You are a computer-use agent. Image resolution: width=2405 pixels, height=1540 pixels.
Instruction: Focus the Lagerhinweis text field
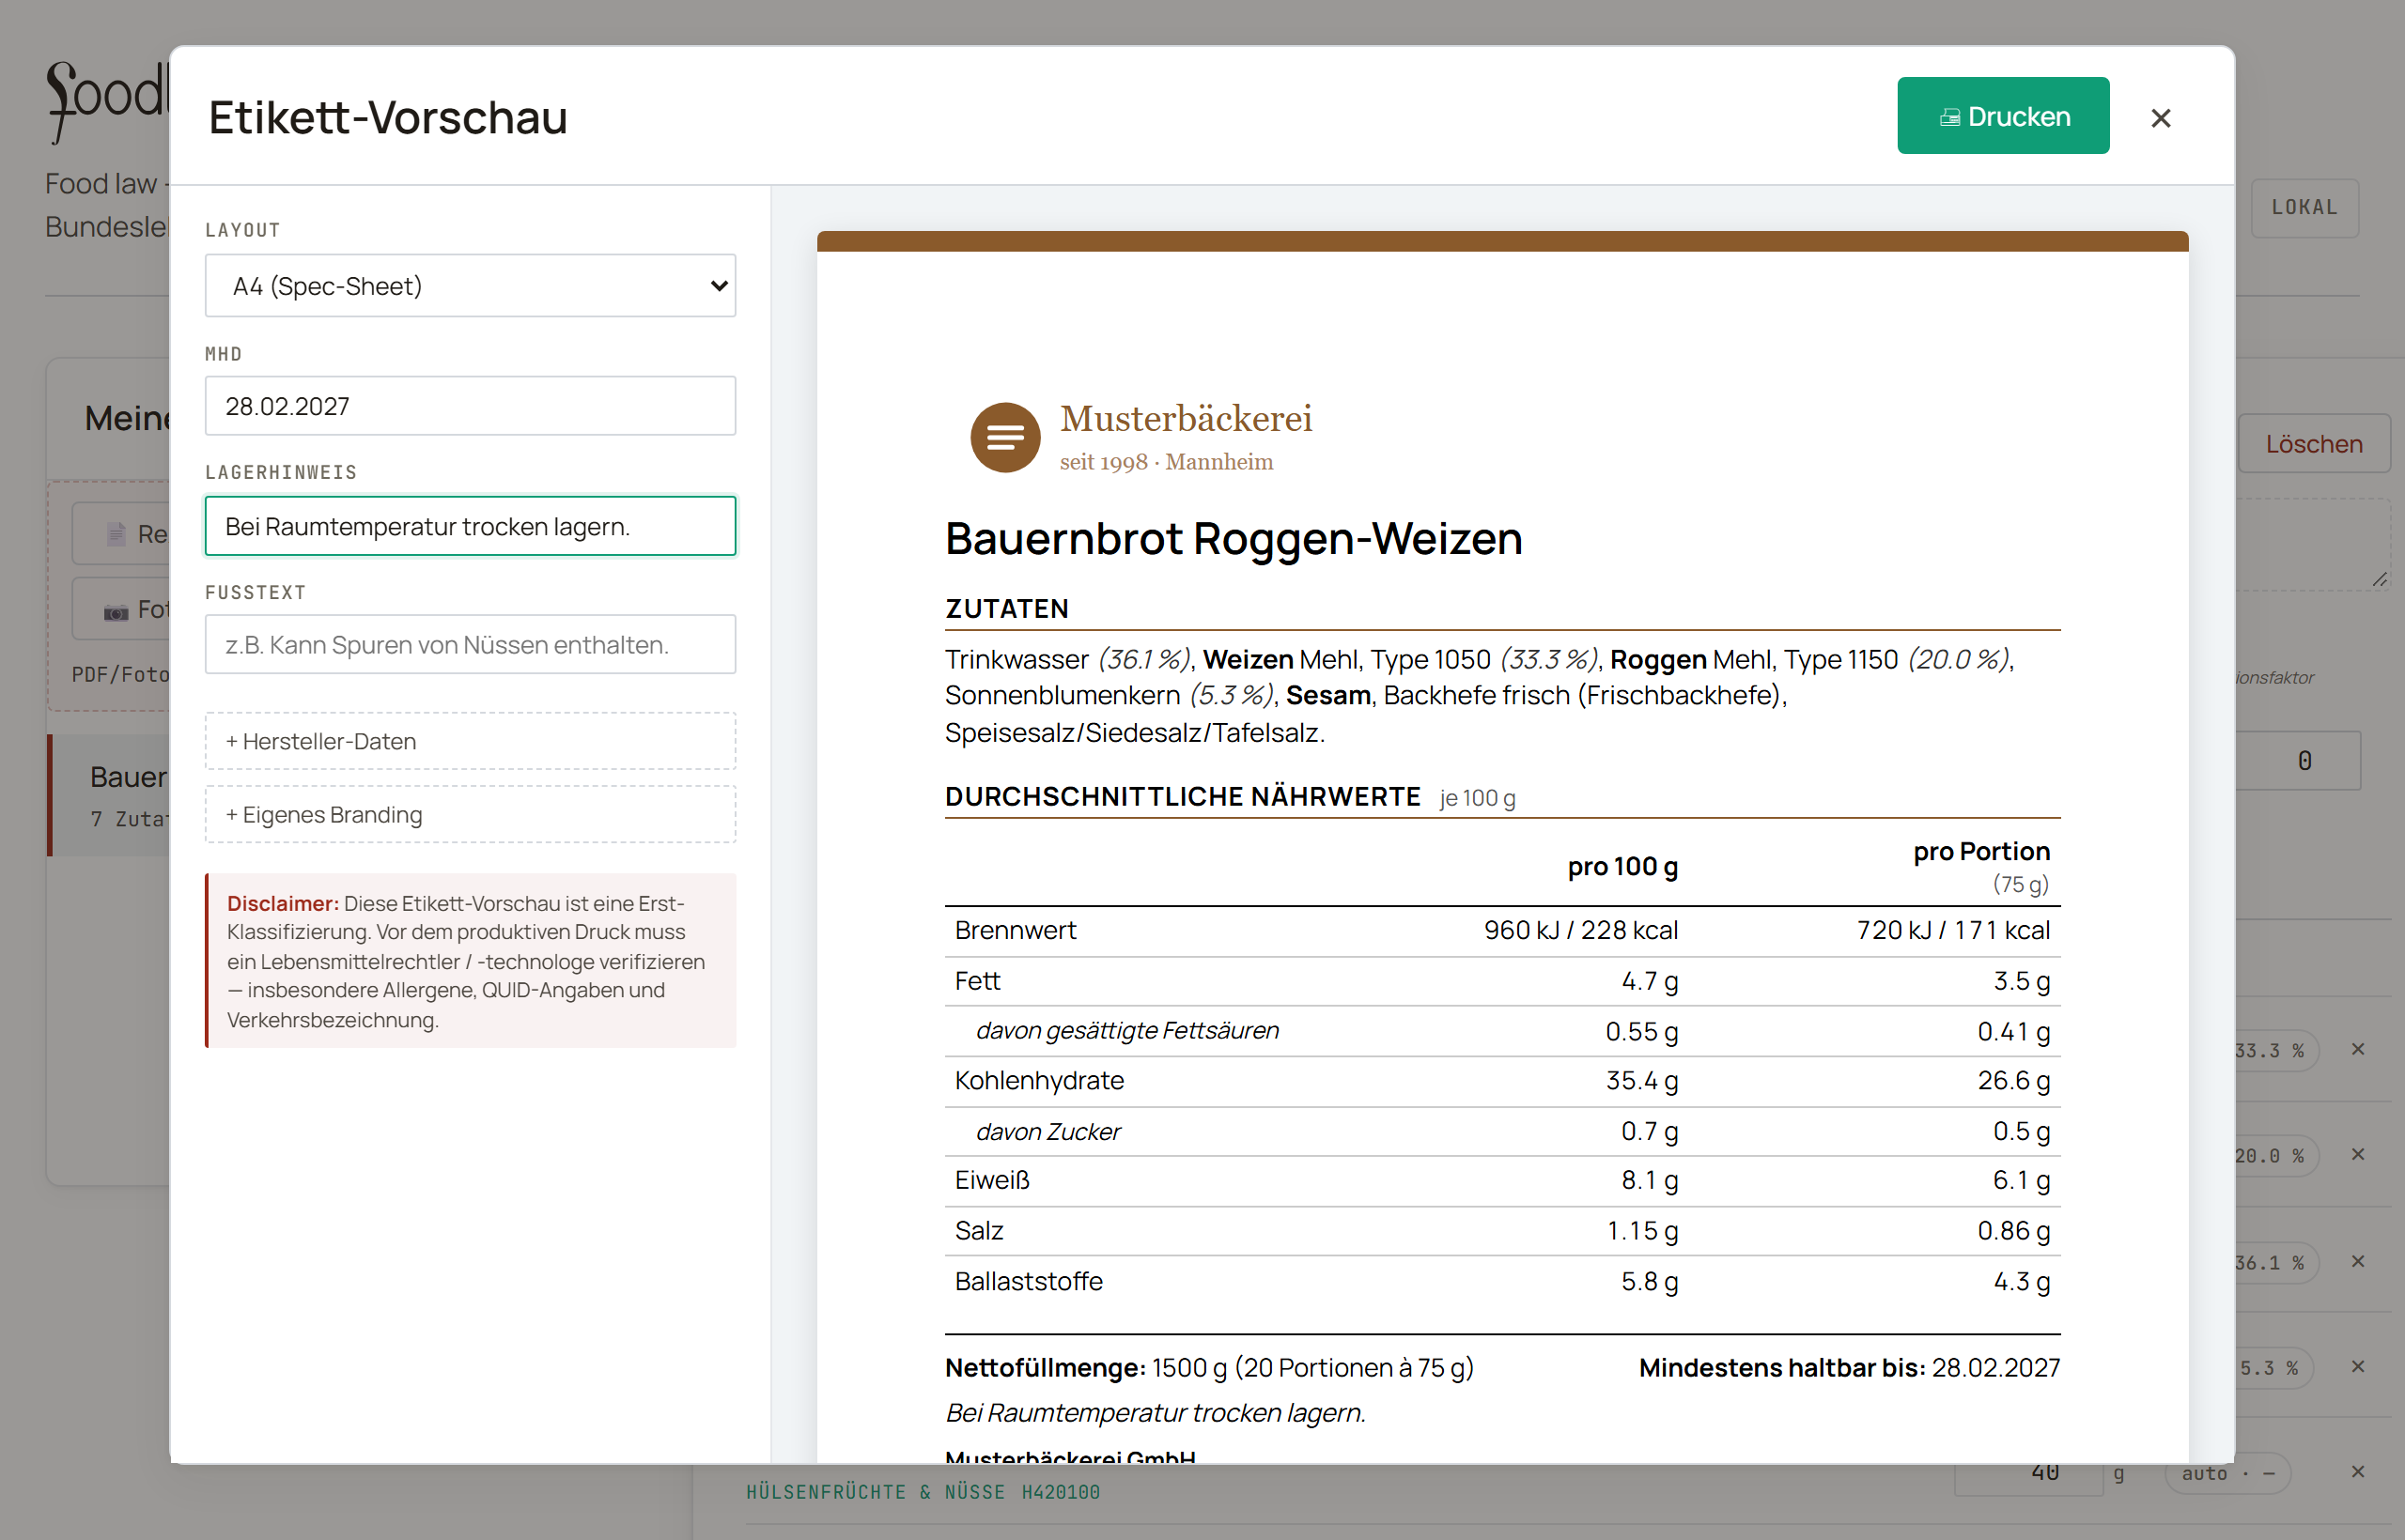pyautogui.click(x=470, y=526)
